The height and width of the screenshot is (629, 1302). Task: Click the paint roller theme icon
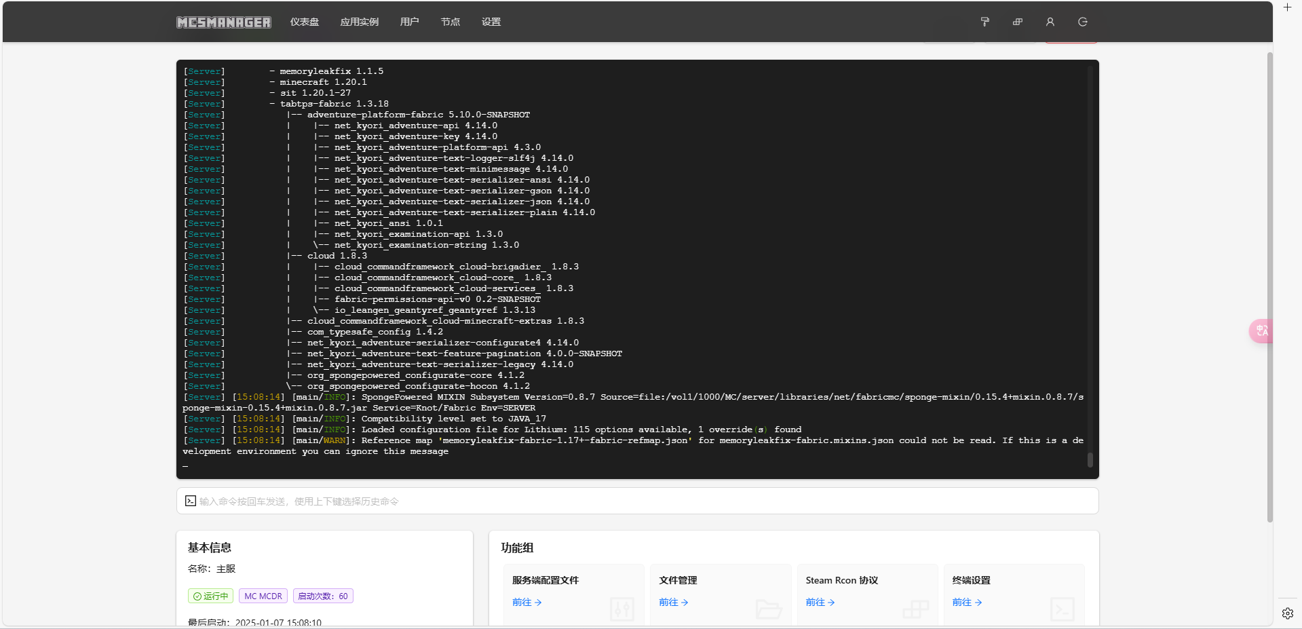click(x=985, y=22)
